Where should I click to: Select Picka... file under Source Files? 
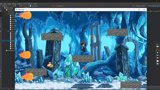12,43
